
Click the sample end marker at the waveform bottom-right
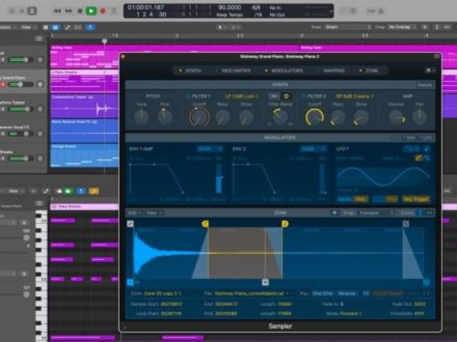[x=426, y=282]
